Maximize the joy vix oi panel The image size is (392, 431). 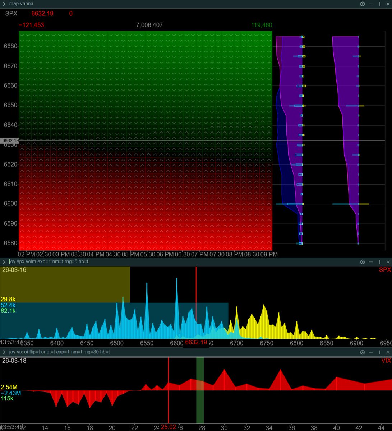[x=379, y=352]
